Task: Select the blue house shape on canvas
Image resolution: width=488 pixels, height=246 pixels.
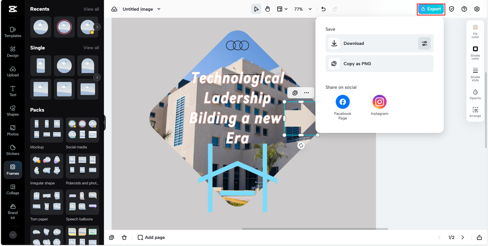Action: coord(237,178)
